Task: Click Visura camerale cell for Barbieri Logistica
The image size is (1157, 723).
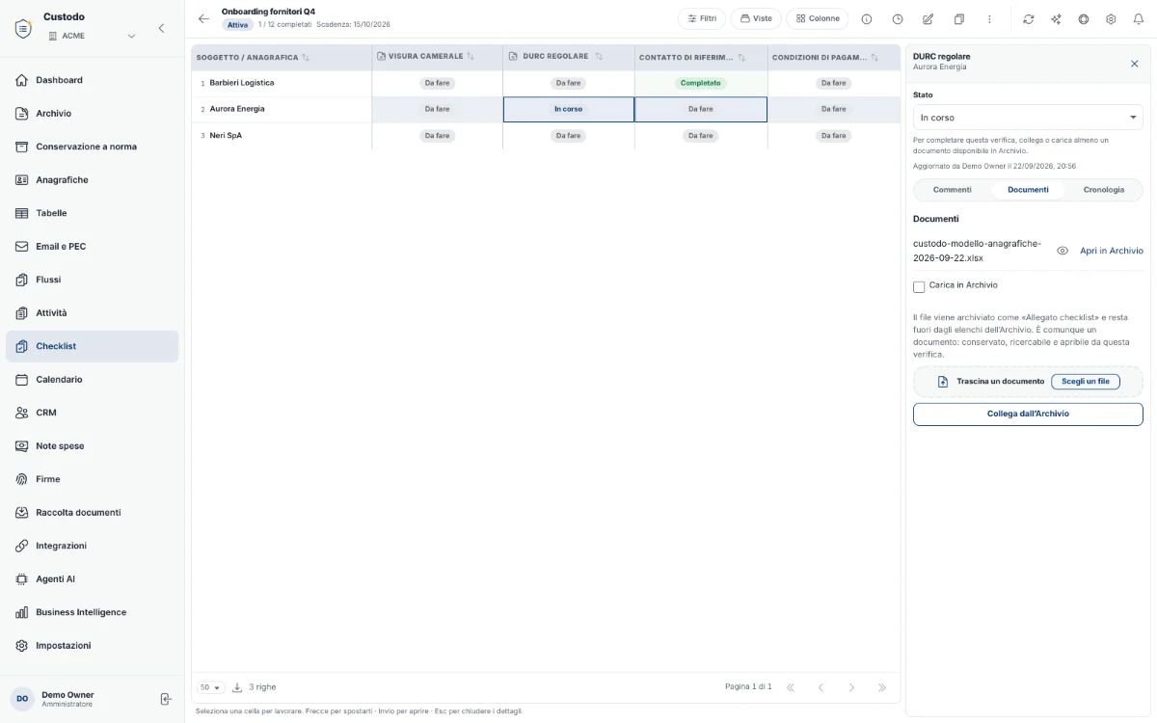Action: pyautogui.click(x=437, y=83)
